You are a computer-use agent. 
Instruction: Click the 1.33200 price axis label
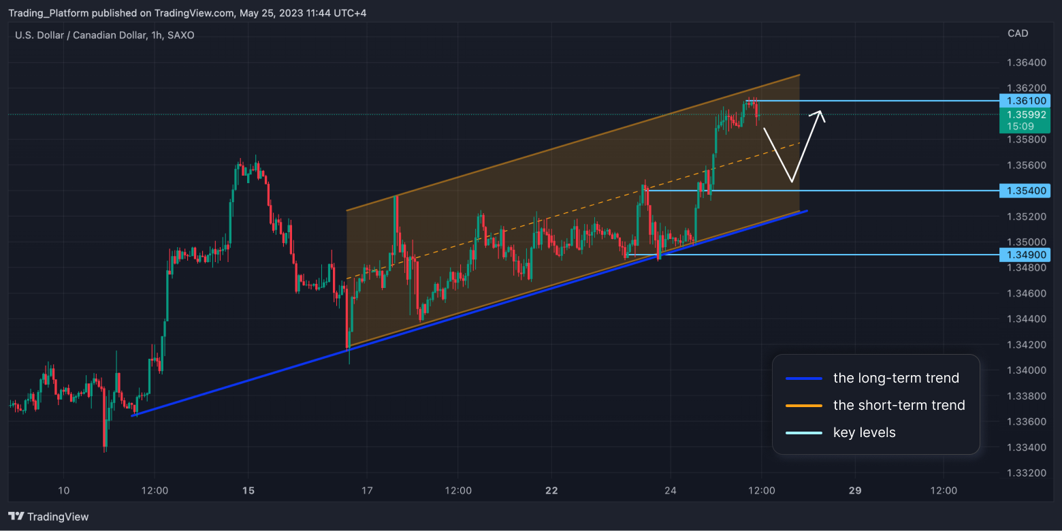1026,472
